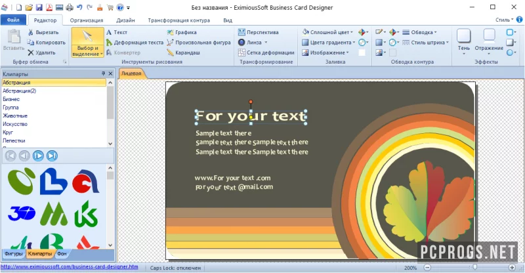Select the Животные clipart category
The width and height of the screenshot is (525, 273).
coord(54,116)
